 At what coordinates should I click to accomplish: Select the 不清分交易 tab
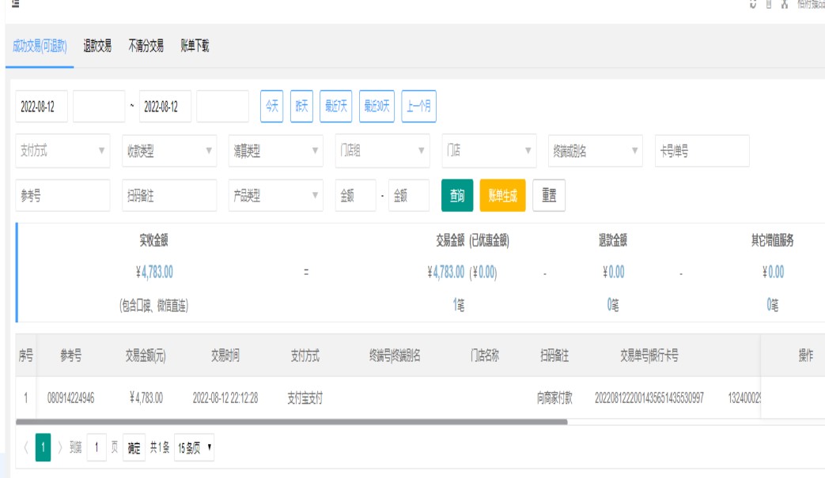[146, 46]
